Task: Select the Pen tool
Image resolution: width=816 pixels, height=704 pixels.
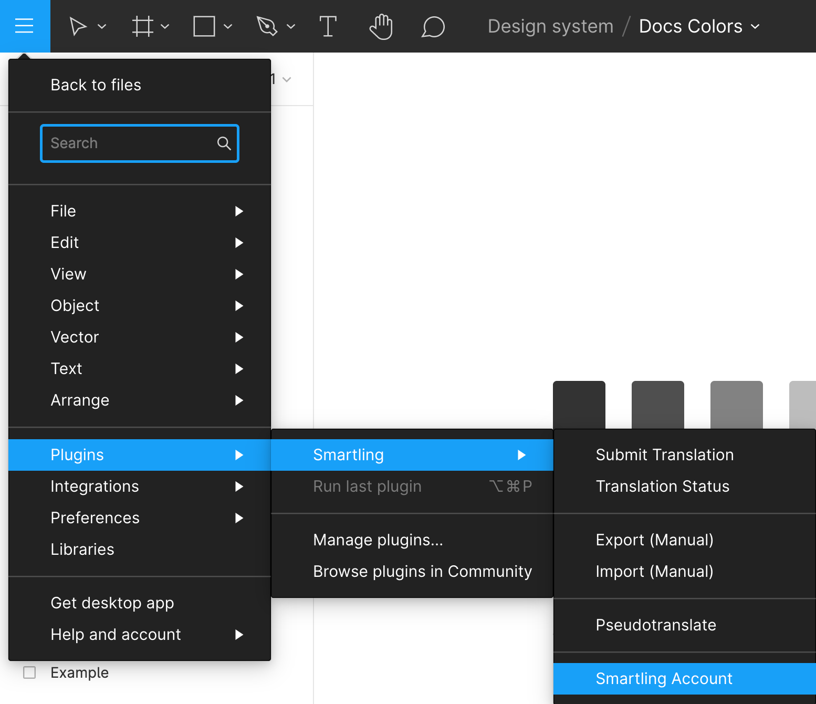Action: (x=268, y=26)
